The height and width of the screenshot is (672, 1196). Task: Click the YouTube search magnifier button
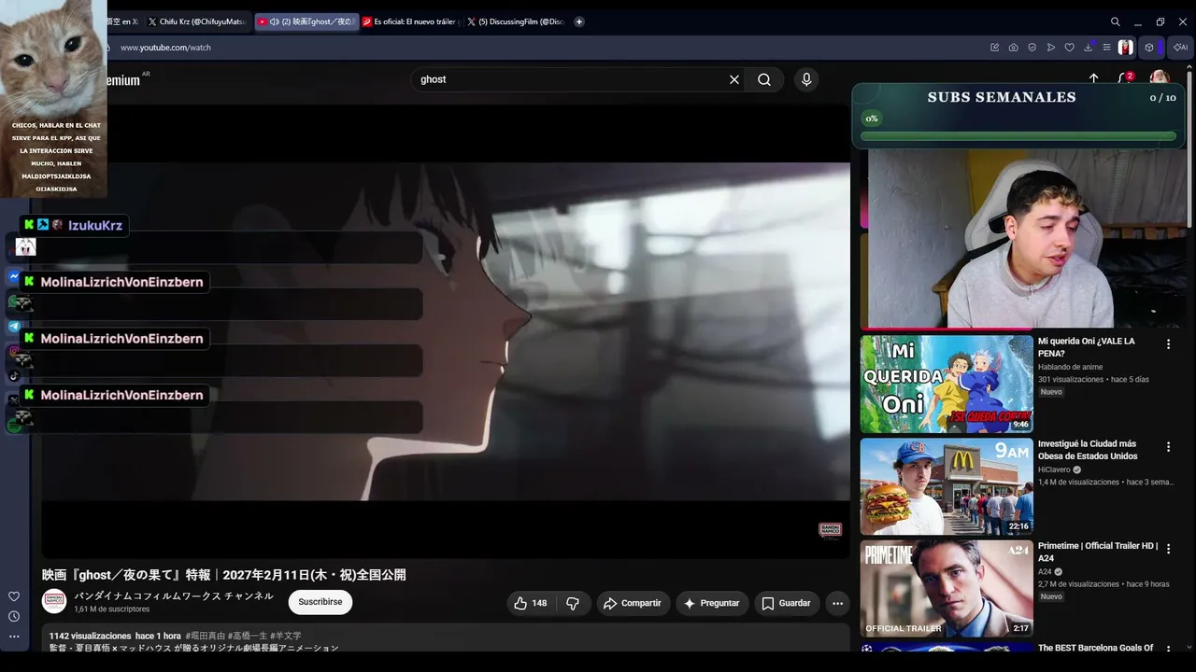[764, 79]
